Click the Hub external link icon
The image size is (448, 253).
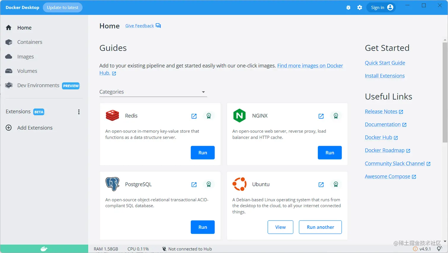pyautogui.click(x=114, y=73)
